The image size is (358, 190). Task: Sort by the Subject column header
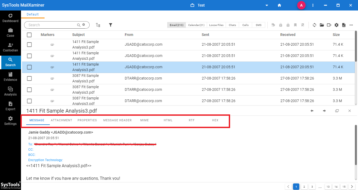point(78,35)
